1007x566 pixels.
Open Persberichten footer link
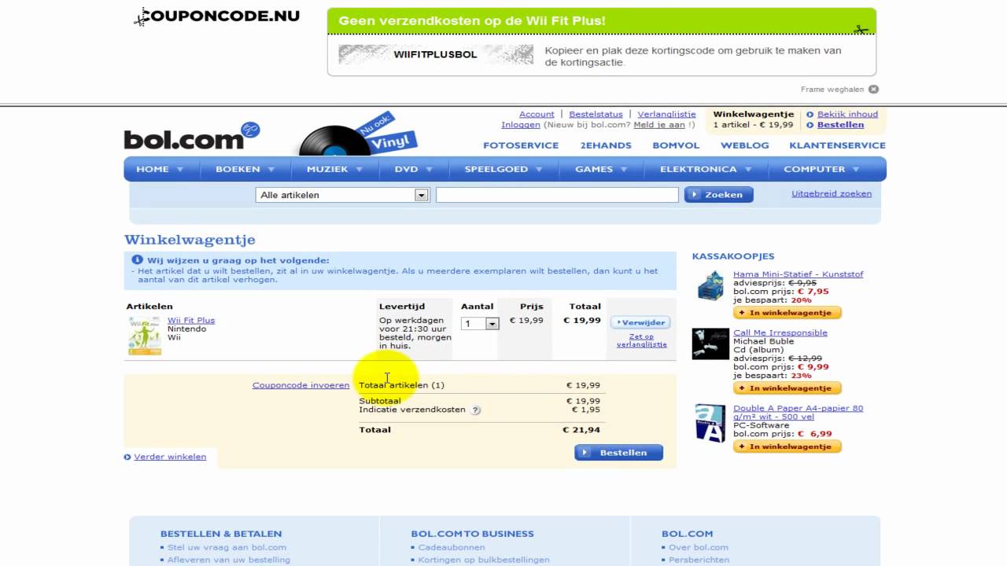[699, 560]
